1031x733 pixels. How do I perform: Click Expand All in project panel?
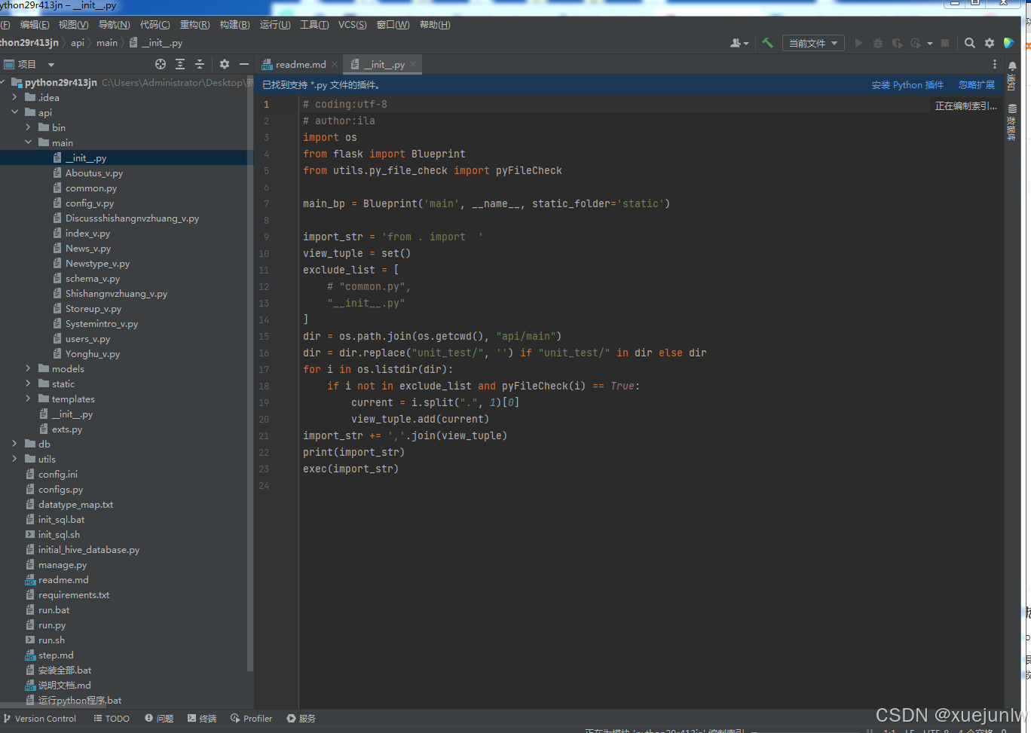click(x=180, y=64)
